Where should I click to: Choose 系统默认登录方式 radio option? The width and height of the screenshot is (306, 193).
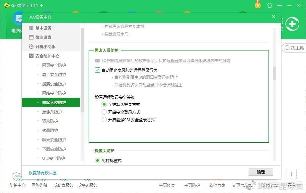(104, 104)
